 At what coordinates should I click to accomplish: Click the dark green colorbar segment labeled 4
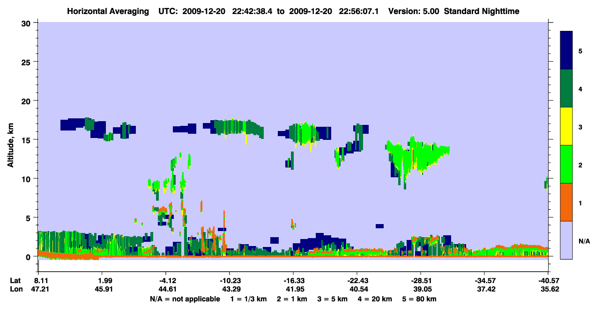(x=566, y=88)
